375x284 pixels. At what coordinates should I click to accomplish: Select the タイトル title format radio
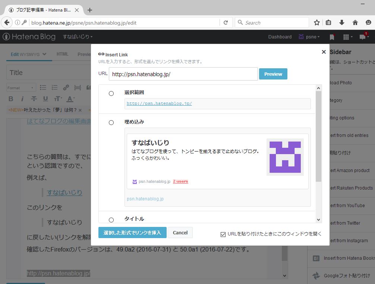(x=111, y=220)
